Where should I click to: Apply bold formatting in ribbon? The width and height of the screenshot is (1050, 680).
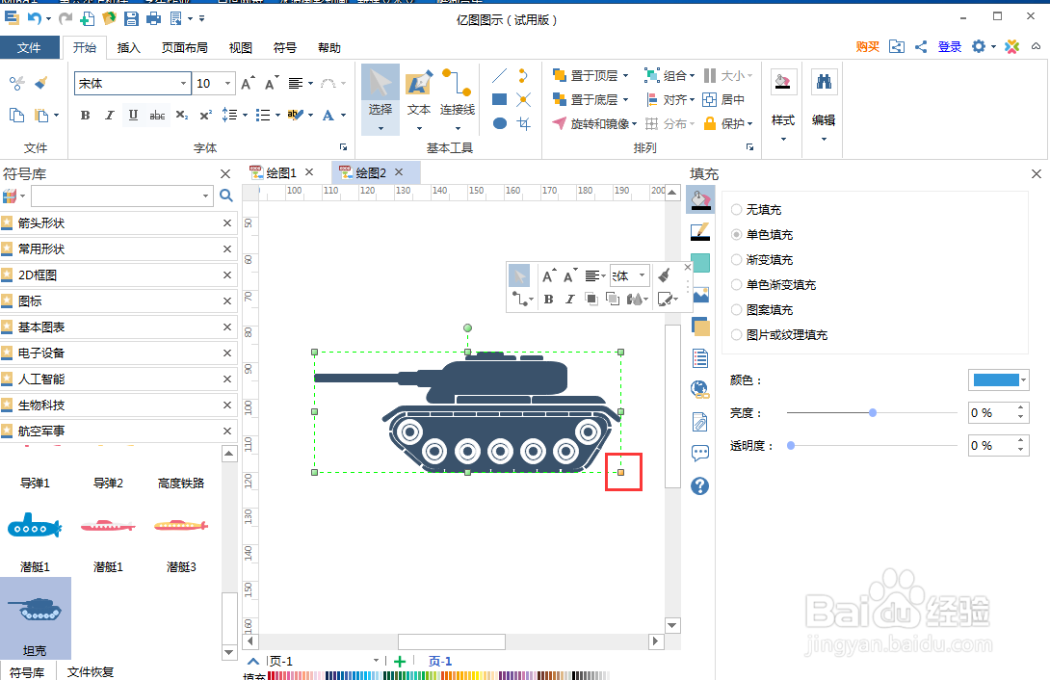[85, 116]
